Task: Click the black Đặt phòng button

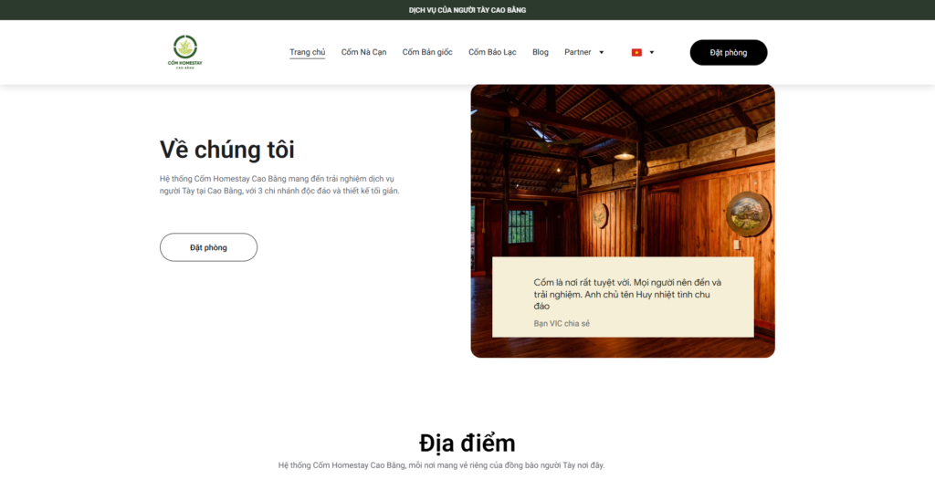Action: click(728, 53)
